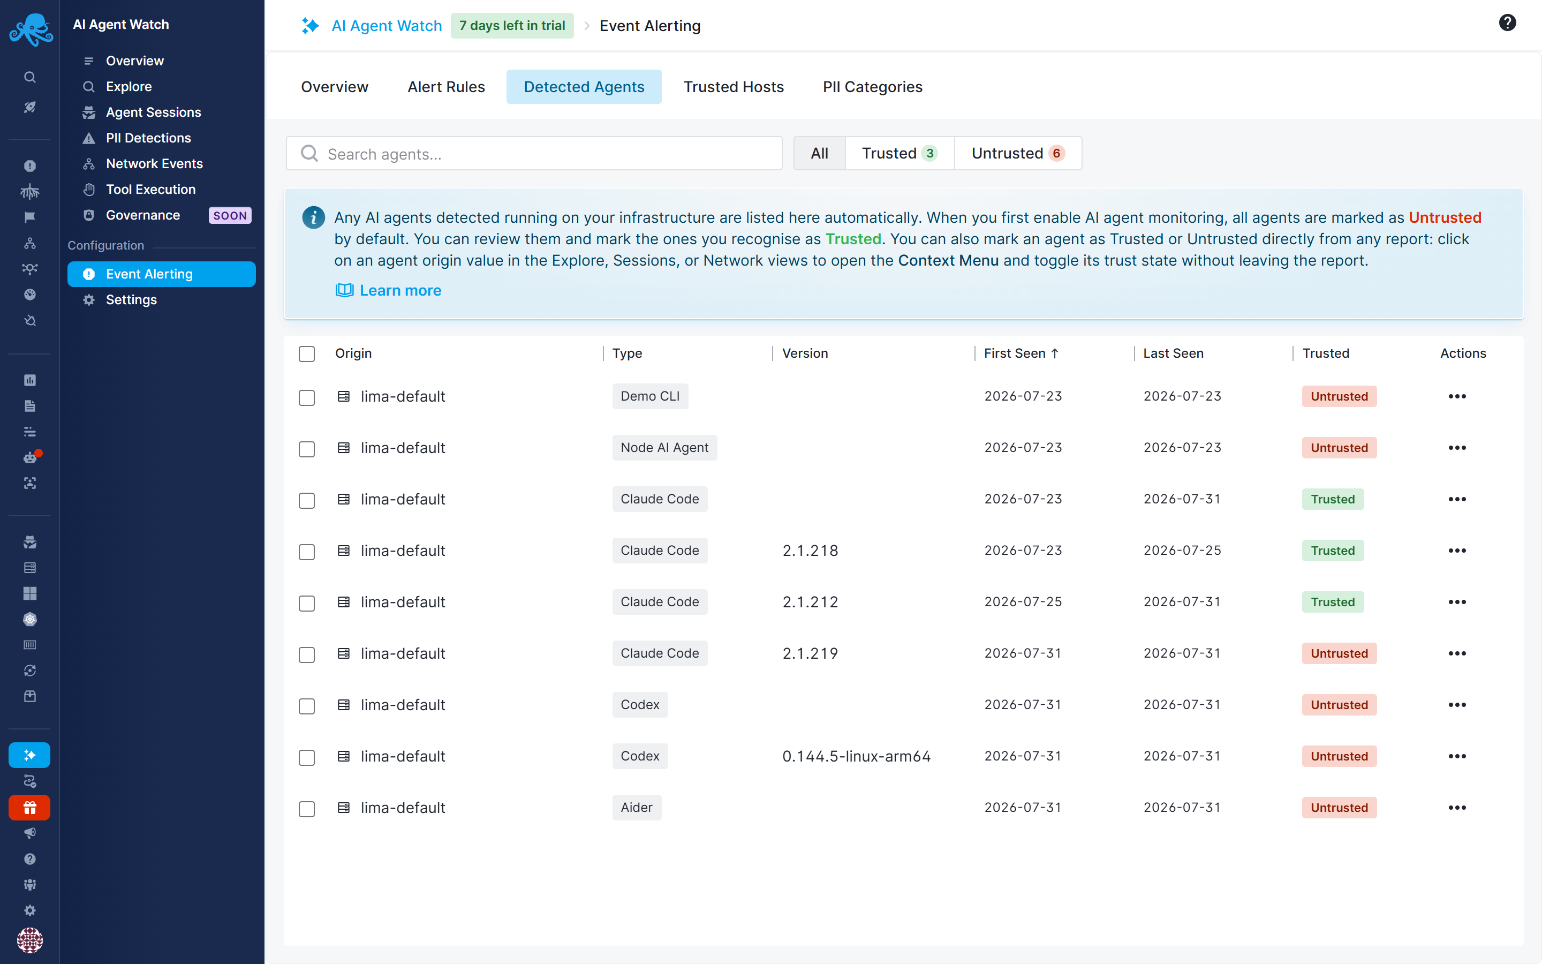This screenshot has height=964, width=1542.
Task: Open the megaphone announcements icon
Action: tap(30, 833)
